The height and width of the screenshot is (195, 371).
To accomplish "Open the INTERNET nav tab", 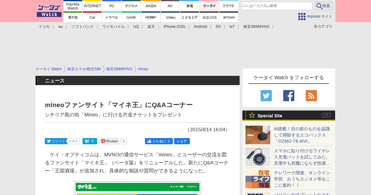I will point(92,6).
